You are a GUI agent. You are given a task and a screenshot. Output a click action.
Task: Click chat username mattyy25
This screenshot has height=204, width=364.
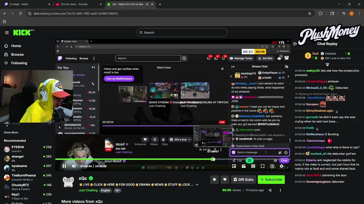(313, 71)
